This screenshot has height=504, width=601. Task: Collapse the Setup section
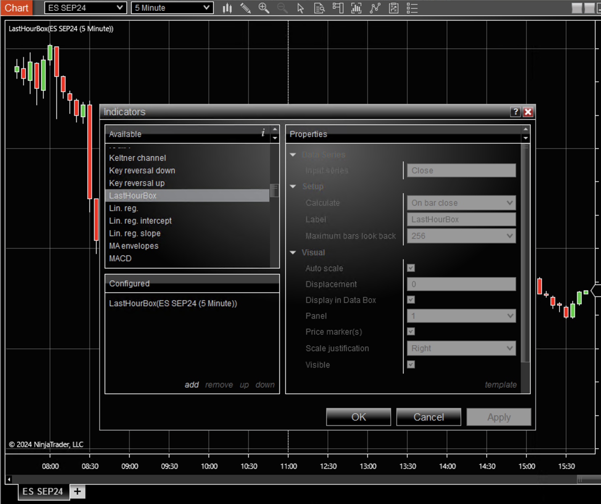[293, 186]
